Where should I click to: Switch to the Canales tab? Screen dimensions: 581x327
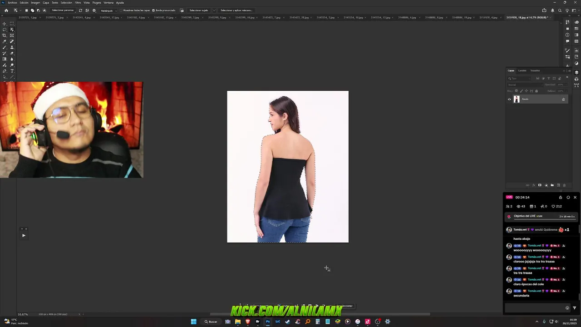click(522, 70)
